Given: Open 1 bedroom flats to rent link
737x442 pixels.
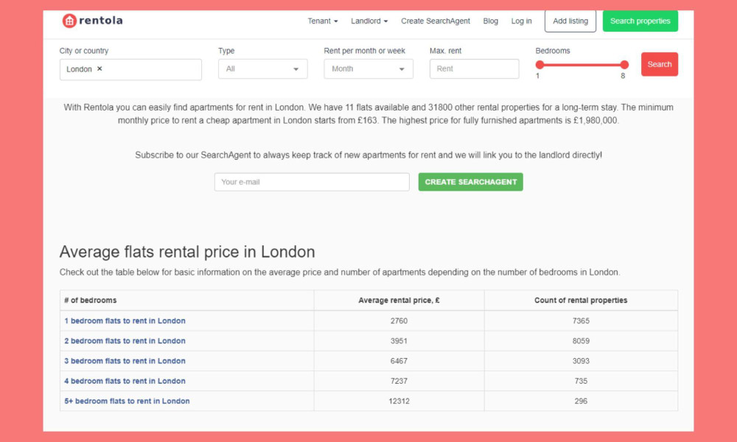Looking at the screenshot, I should click(x=125, y=320).
